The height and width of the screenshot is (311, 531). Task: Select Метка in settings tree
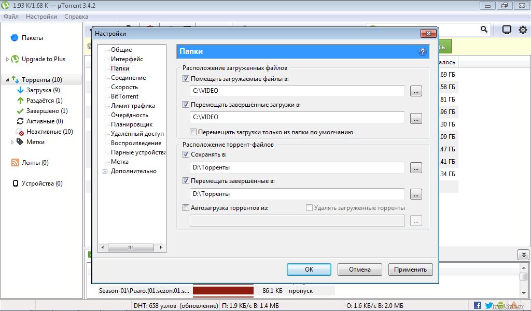click(120, 161)
